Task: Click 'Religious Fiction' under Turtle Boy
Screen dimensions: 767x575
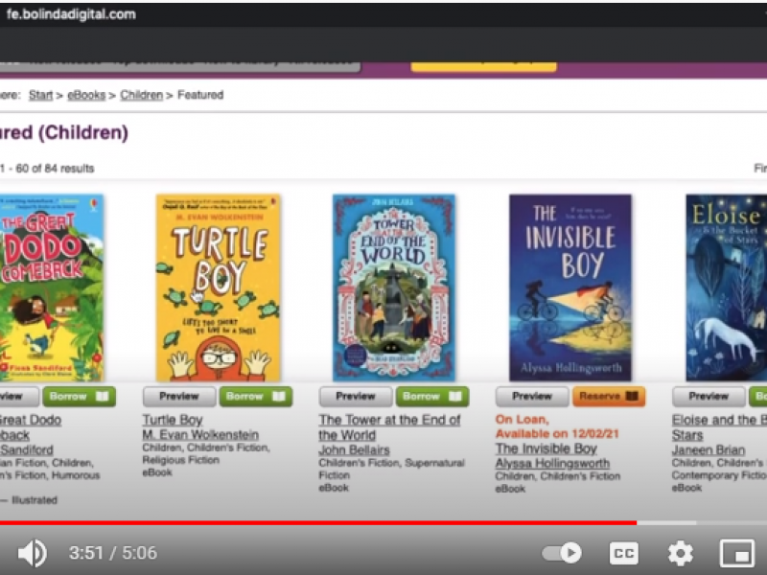Action: (x=180, y=460)
